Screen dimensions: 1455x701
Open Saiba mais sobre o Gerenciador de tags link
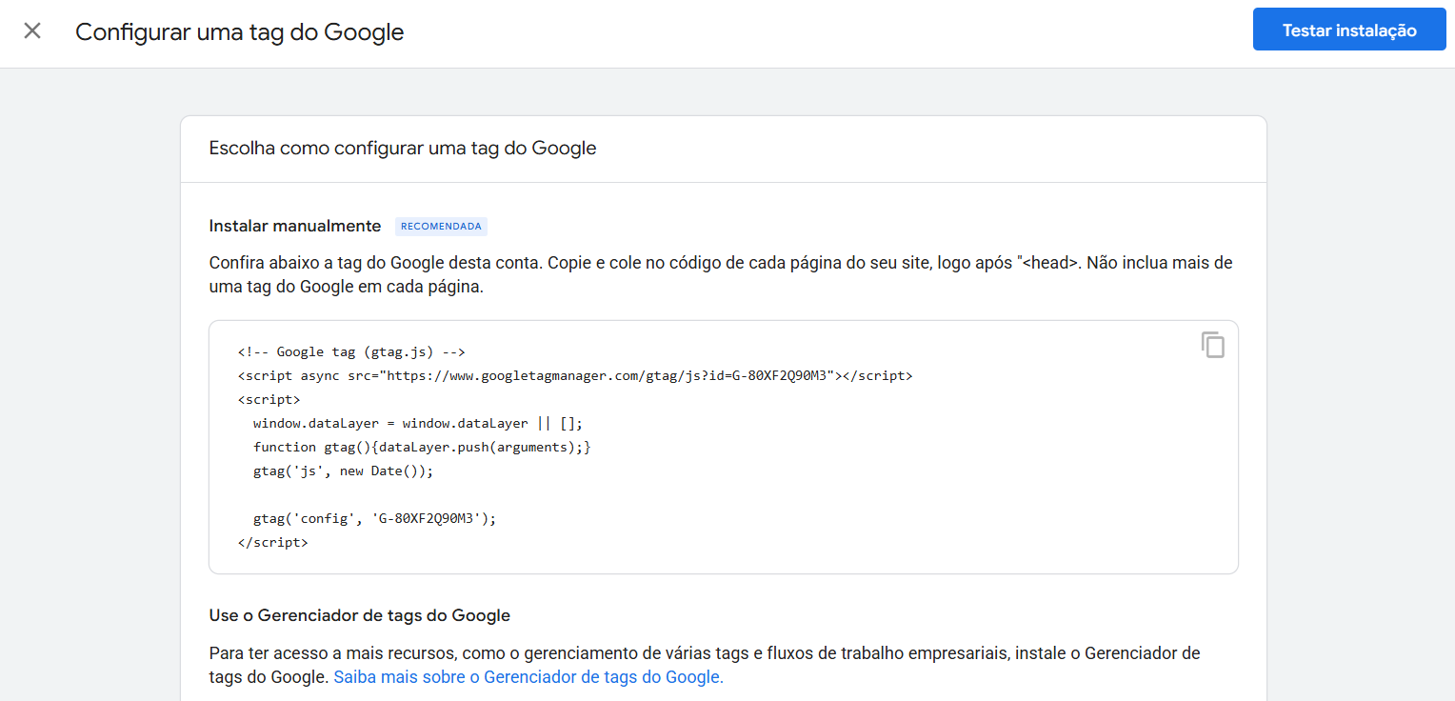tap(528, 677)
